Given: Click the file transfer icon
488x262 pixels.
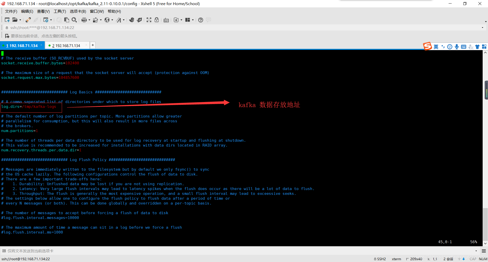Looking at the screenshot, I should click(96, 20).
